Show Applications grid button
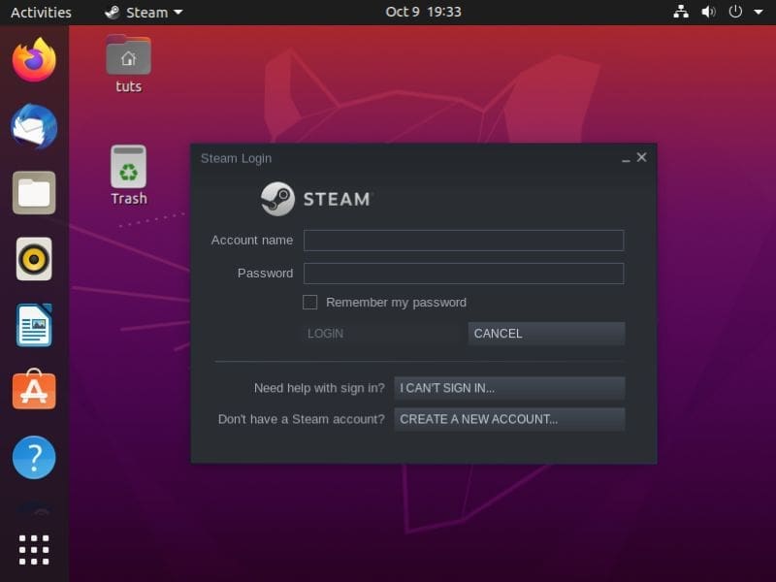This screenshot has height=582, width=776. pyautogui.click(x=34, y=549)
